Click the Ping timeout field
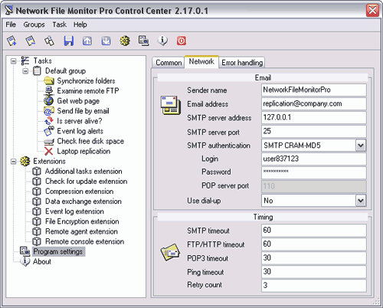Viewport: 383px width, 308px height. (314, 272)
